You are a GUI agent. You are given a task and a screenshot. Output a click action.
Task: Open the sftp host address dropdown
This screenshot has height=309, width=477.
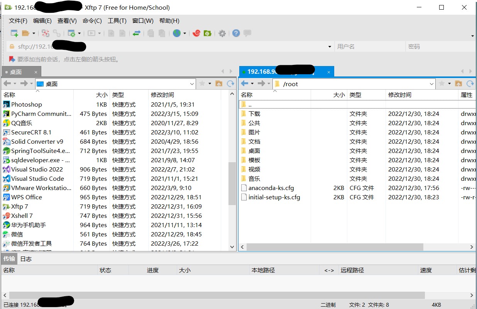tap(330, 46)
